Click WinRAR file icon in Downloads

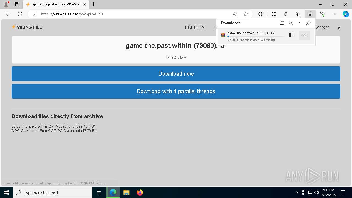coord(223,35)
